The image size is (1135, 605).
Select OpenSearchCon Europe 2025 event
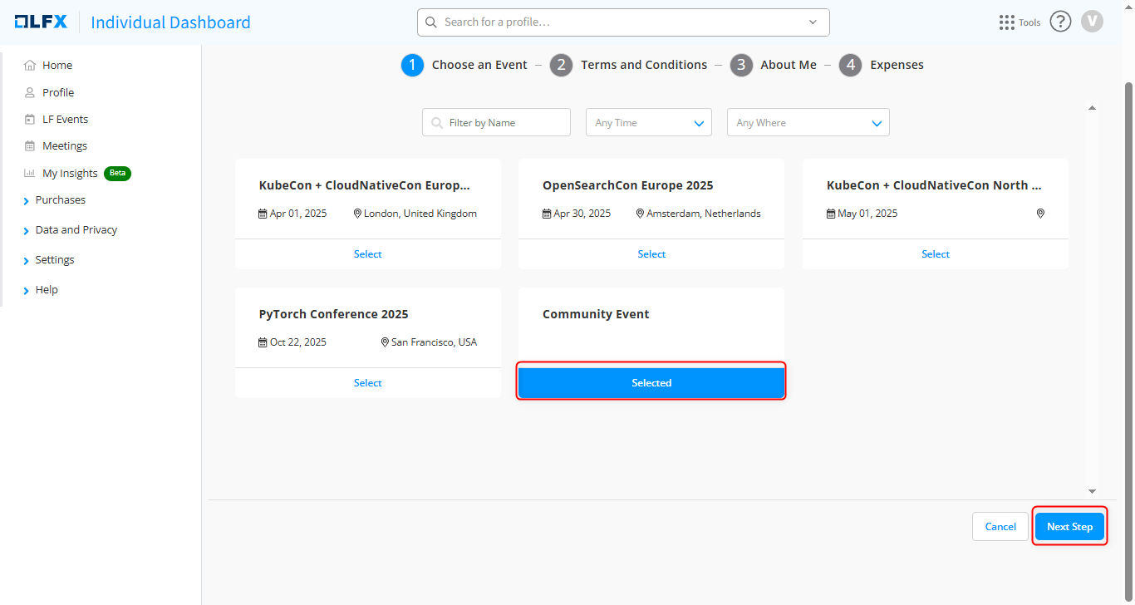pos(651,254)
